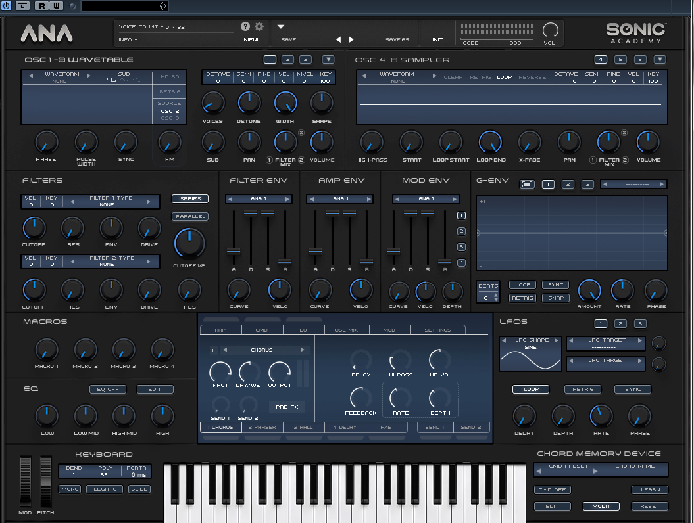The height and width of the screenshot is (523, 694).
Task: Select the square wave SUB shape icon
Action: point(111,80)
